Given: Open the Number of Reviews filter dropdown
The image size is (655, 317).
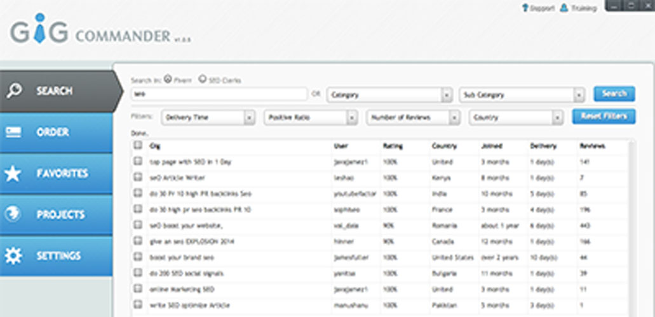Looking at the screenshot, I should [413, 118].
